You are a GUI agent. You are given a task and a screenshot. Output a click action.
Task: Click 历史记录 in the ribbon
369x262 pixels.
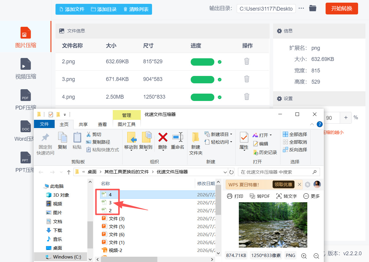[x=265, y=152]
